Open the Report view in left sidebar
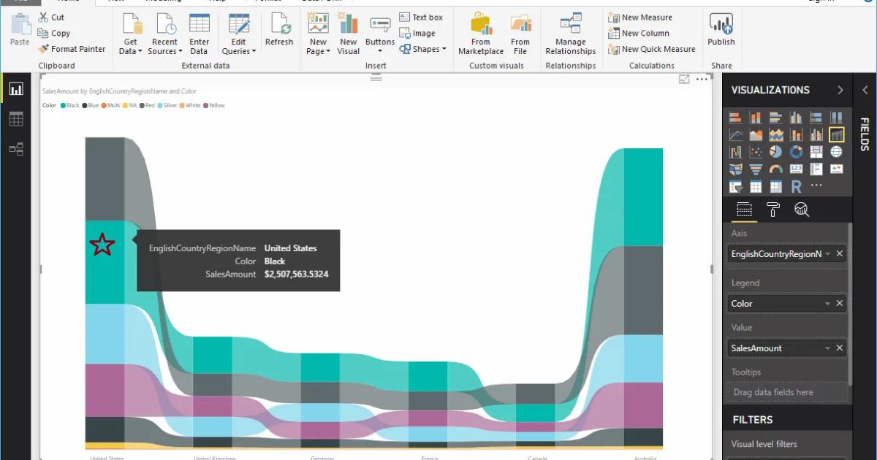Viewport: 877px width, 460px height. 16,89
